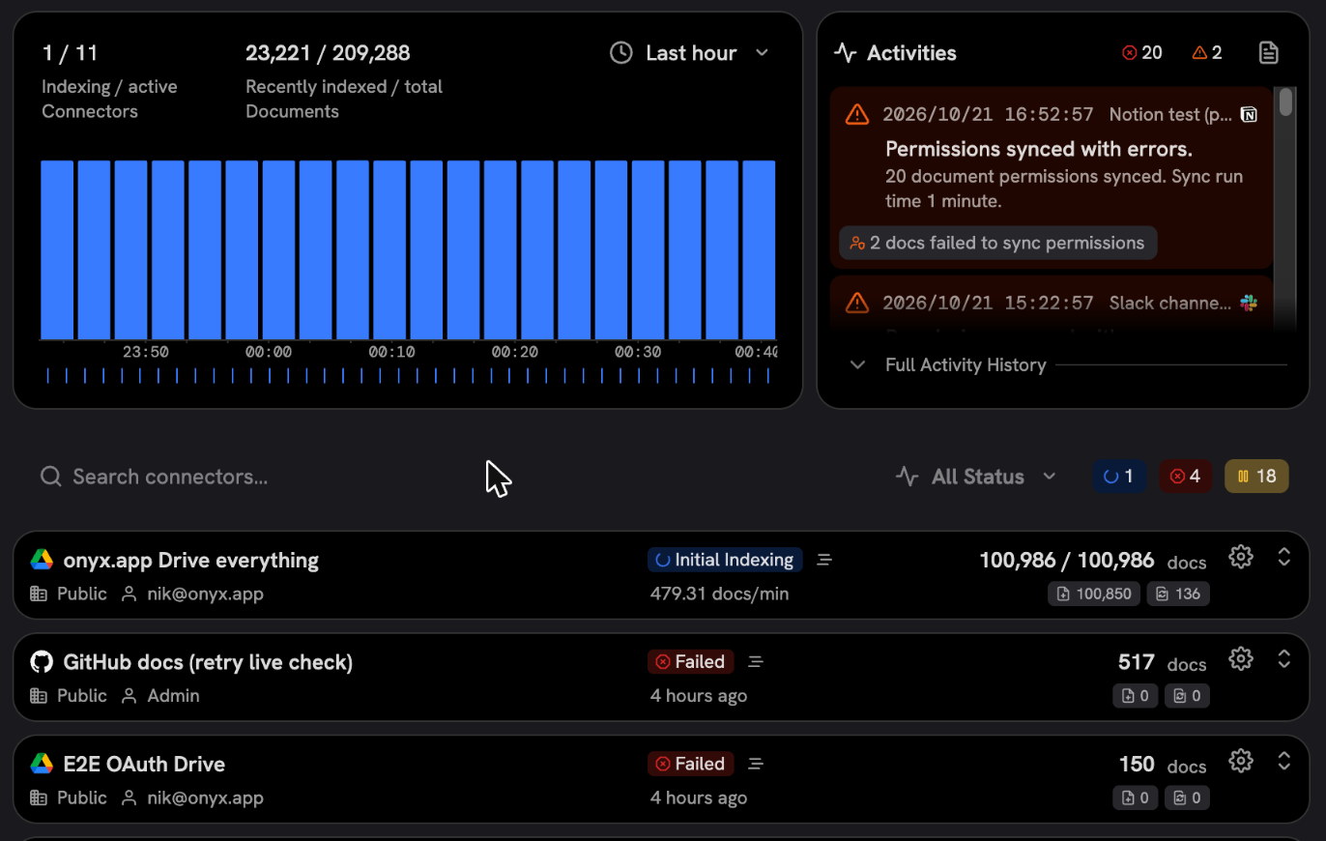The height and width of the screenshot is (841, 1326).
Task: Filter connectors by the indexing badge showing 1
Action: coord(1119,476)
